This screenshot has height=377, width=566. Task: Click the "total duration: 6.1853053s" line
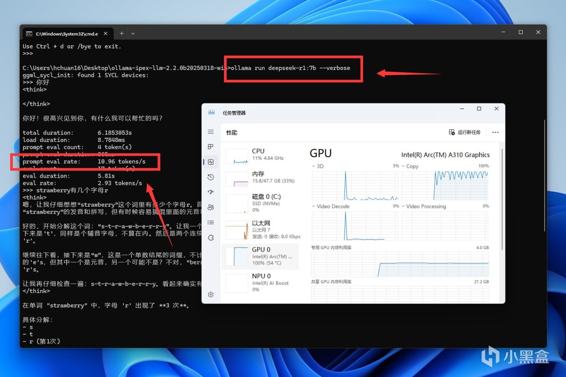[x=77, y=133]
